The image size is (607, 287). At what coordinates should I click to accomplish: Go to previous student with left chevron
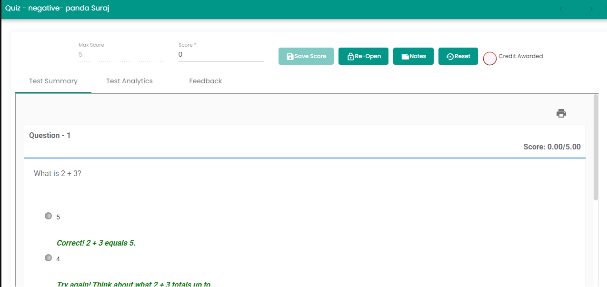(x=561, y=9)
